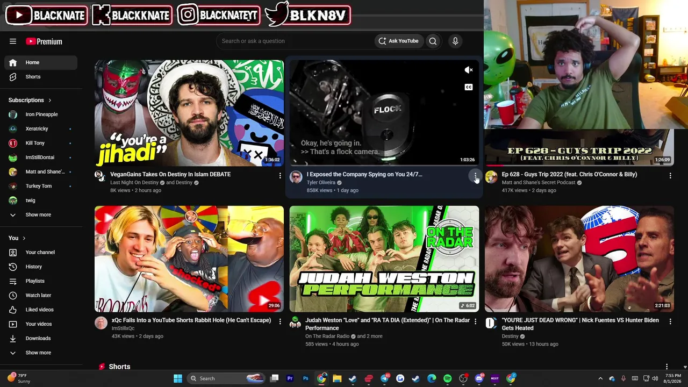This screenshot has height=387, width=688.
Task: Open options for xQc Rabbit Hole video
Action: (280, 321)
